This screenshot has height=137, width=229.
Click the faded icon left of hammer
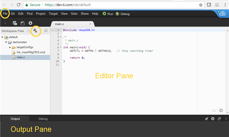click(x=29, y=31)
